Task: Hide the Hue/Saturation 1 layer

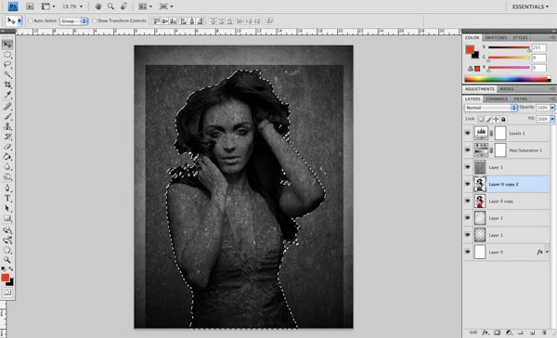Action: pyautogui.click(x=468, y=150)
